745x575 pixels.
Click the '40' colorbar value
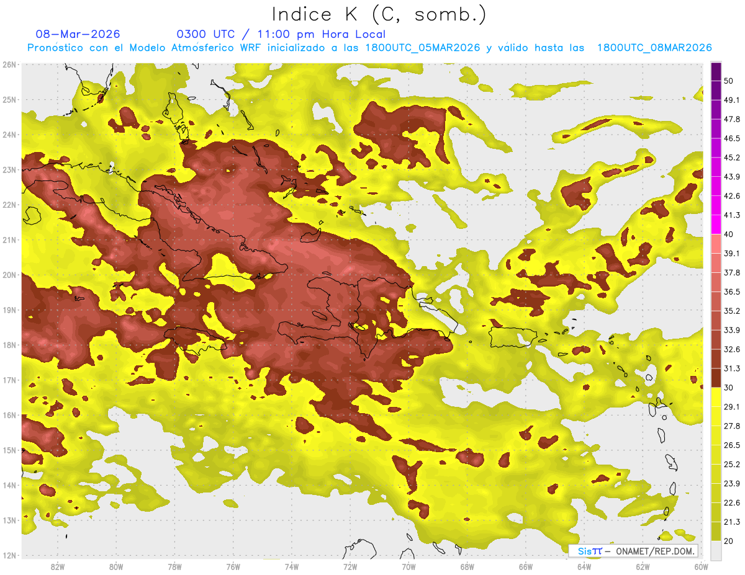tap(729, 234)
